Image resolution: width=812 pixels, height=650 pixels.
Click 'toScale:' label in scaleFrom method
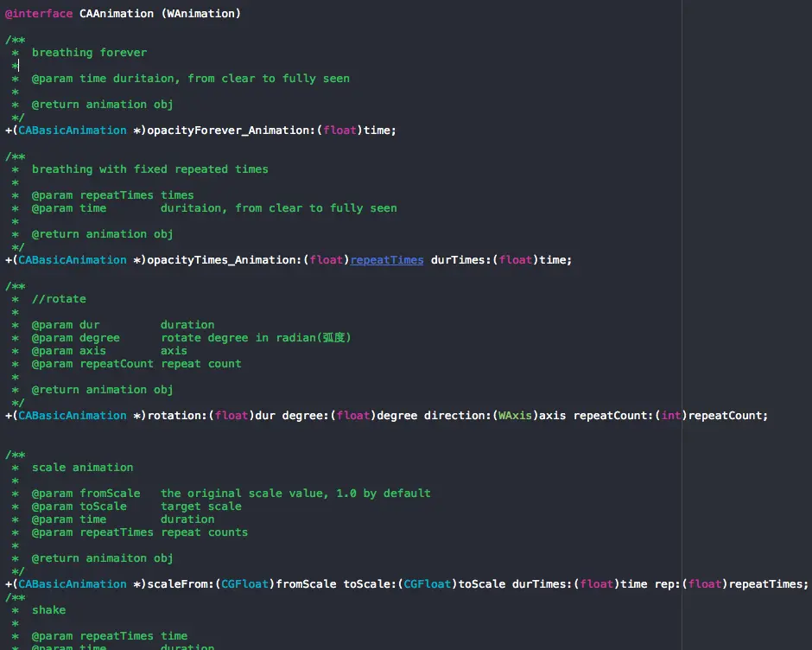click(370, 583)
